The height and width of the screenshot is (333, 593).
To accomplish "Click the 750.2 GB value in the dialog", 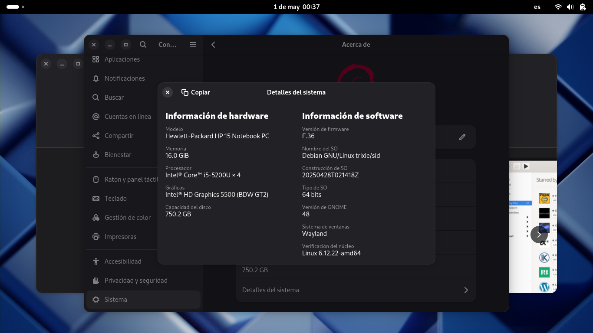I will point(178,214).
